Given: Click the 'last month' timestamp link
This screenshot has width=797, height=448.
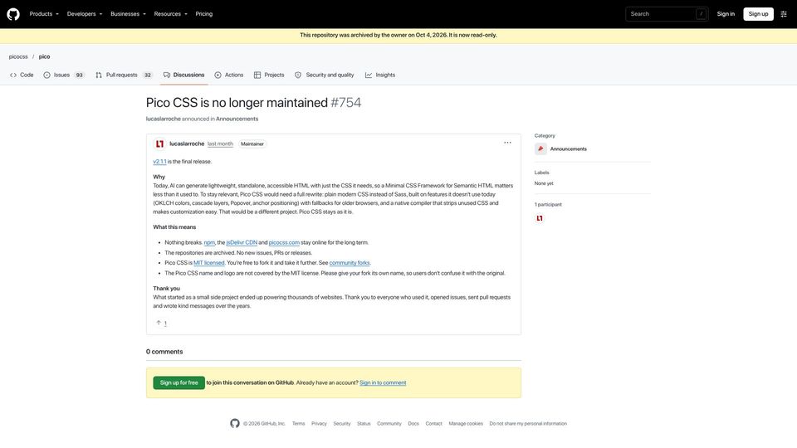Looking at the screenshot, I should tap(220, 144).
